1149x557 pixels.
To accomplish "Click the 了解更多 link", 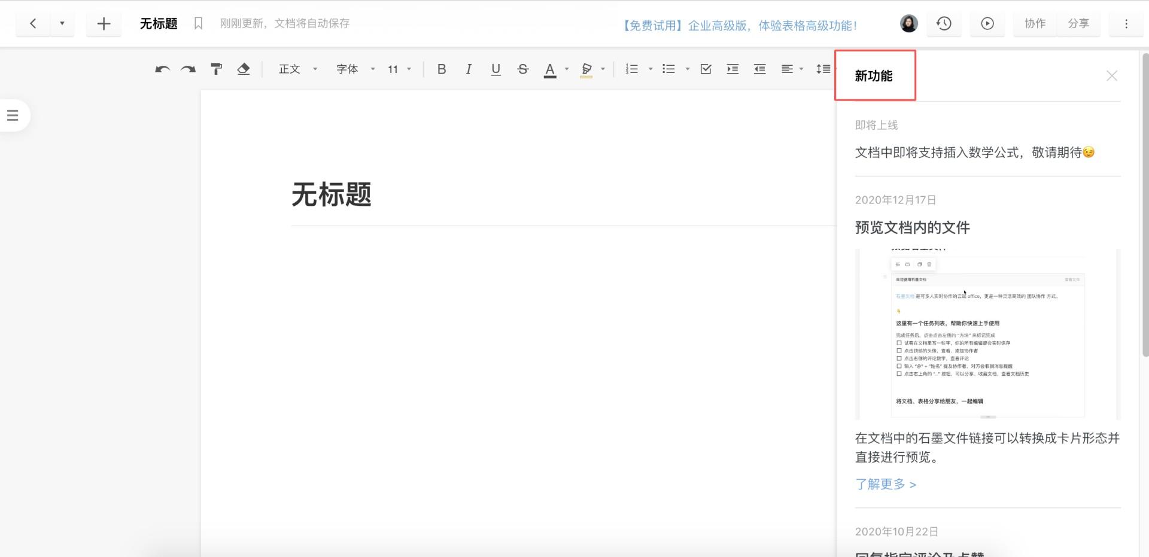I will 886,484.
